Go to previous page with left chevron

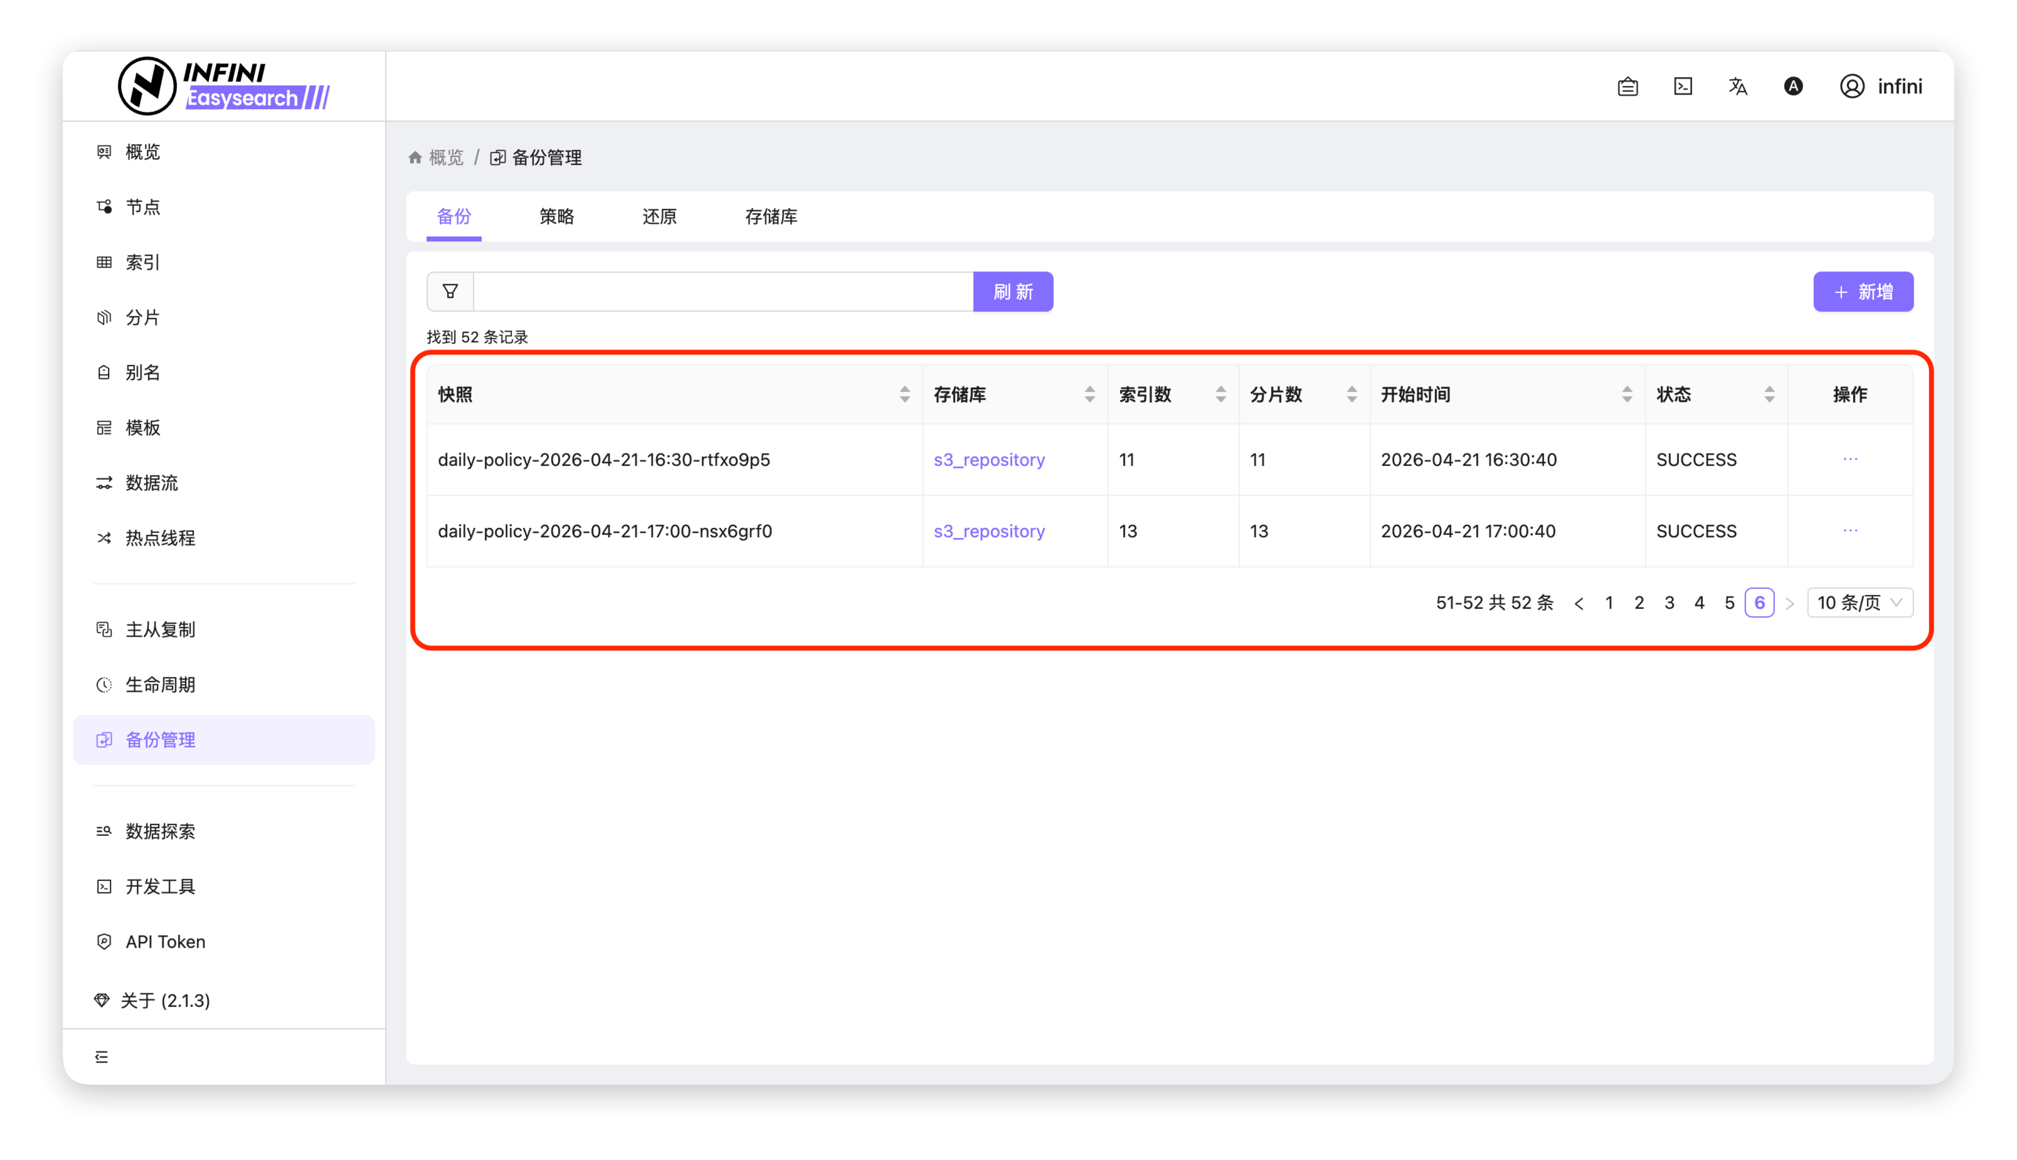click(x=1579, y=603)
